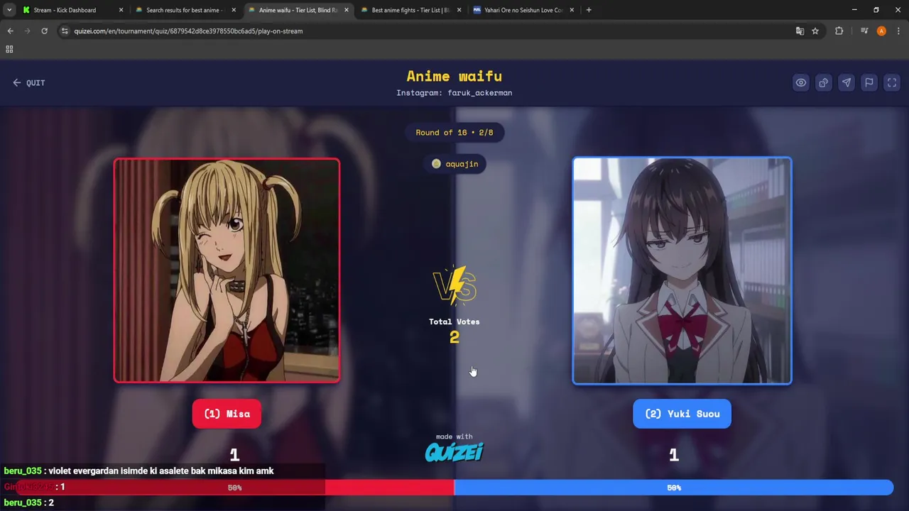Click the blue 50% vote bar
The height and width of the screenshot is (511, 909).
(x=673, y=488)
